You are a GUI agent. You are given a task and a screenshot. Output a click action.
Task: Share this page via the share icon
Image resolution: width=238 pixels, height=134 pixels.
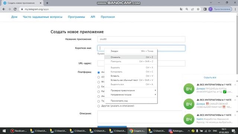tap(193, 9)
